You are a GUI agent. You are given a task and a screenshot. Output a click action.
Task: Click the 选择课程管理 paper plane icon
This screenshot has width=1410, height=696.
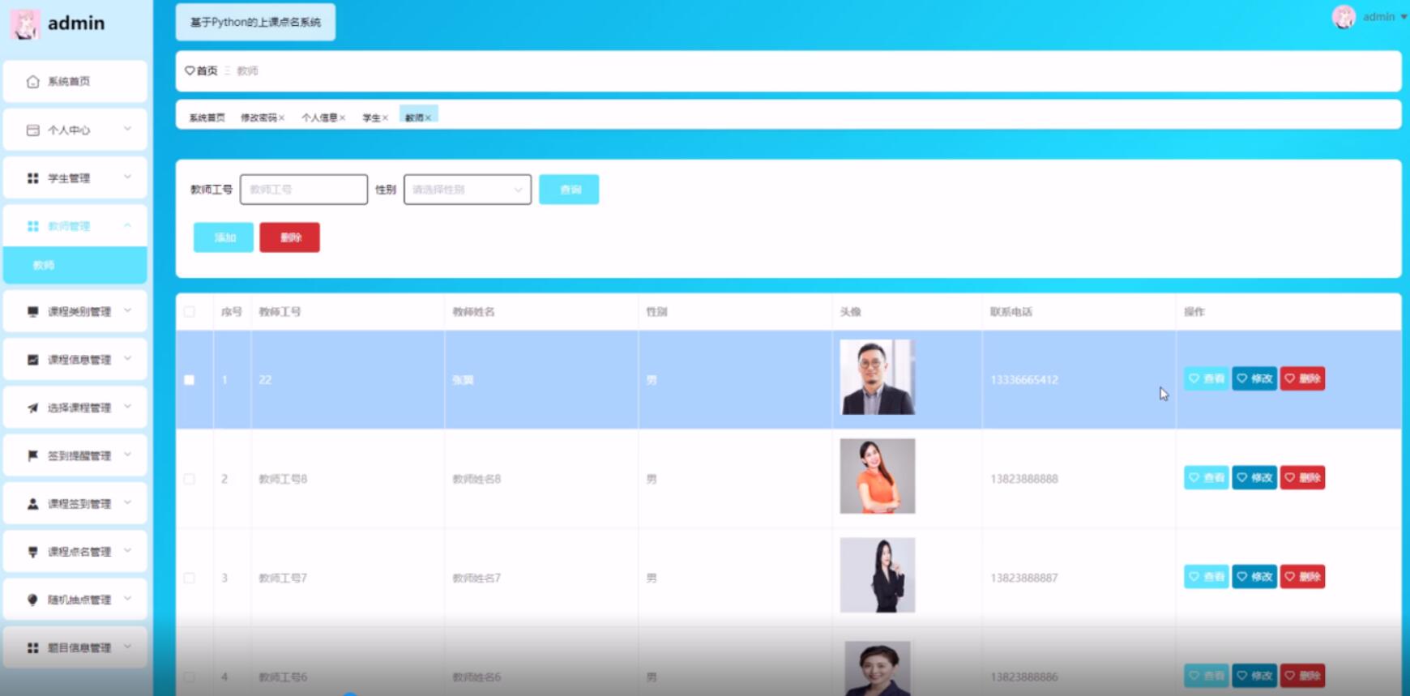pos(32,408)
